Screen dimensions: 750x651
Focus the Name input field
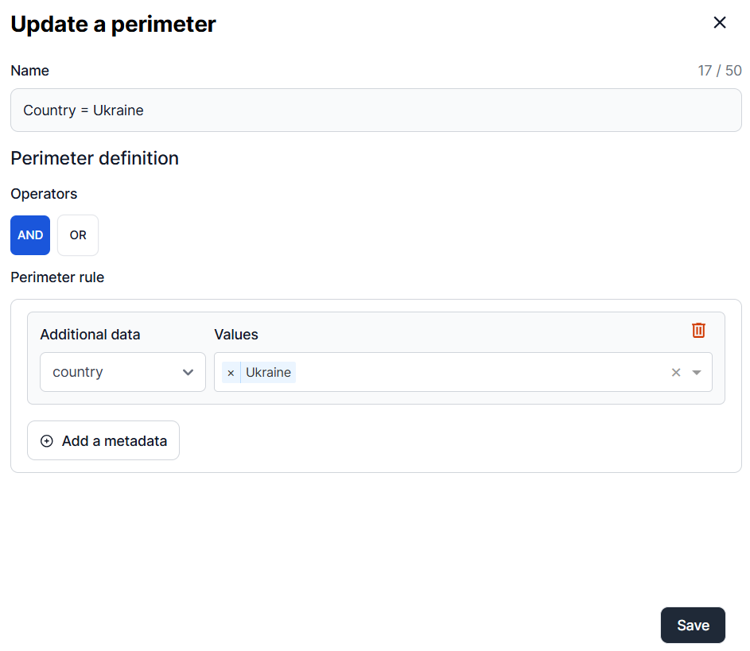pyautogui.click(x=375, y=110)
